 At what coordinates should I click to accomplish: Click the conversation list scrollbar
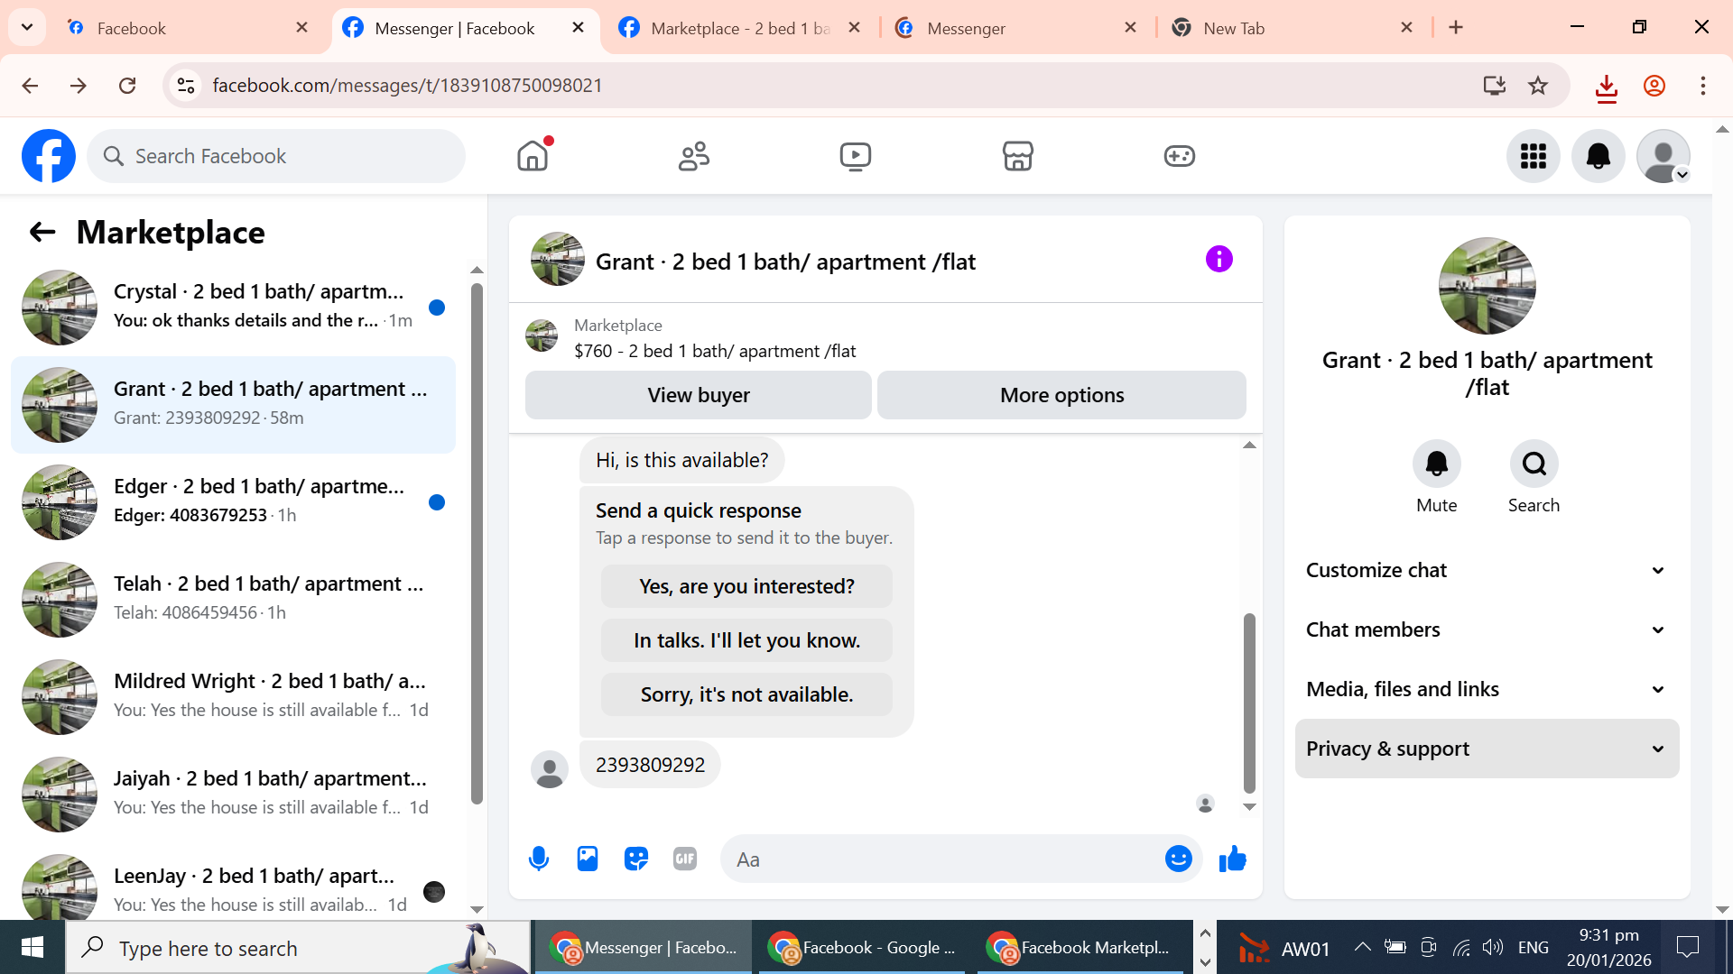click(x=477, y=543)
